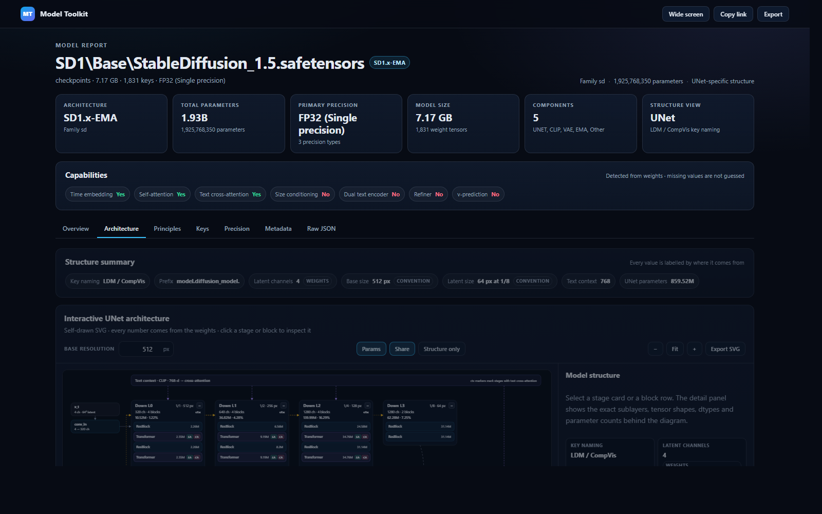Select ResBlock 6.56M row in Down L1
The height and width of the screenshot is (514, 822).
coord(252,426)
